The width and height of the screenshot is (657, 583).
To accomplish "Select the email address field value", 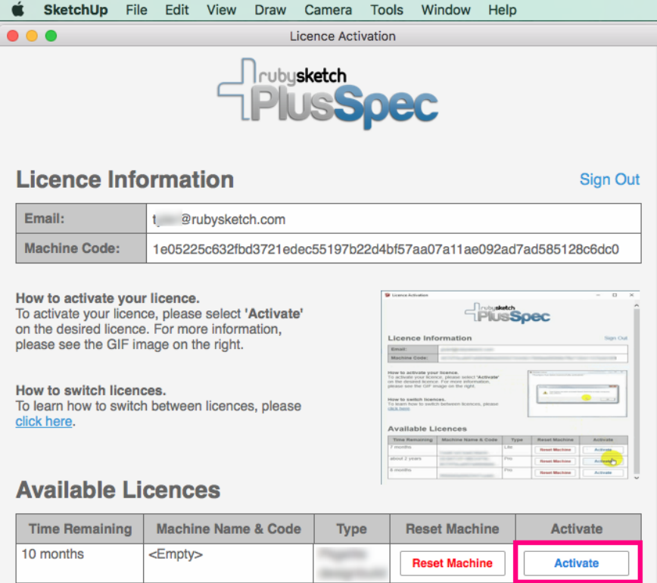I will tap(394, 219).
